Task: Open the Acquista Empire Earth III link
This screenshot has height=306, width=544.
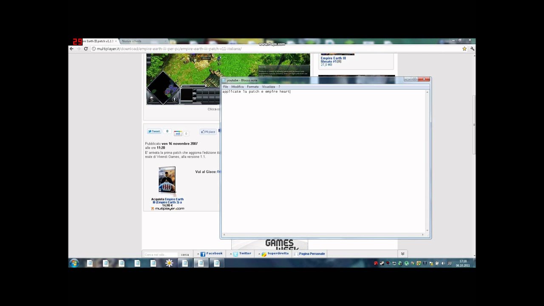Action: point(167,202)
